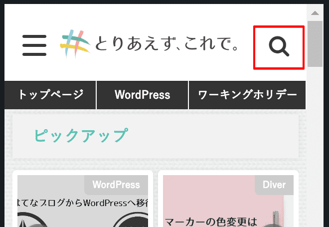Image resolution: width=329 pixels, height=227 pixels.
Task: Click the WordPress category tag on first card
Action: [x=116, y=185]
